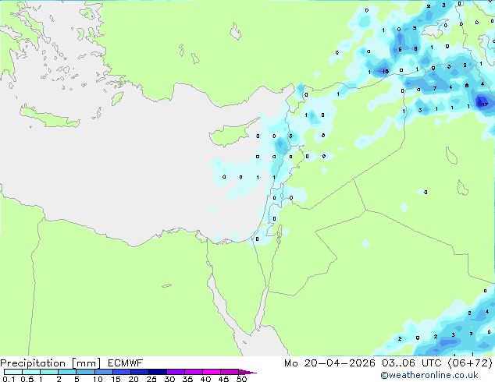Click the '25' legend scale label
The height and width of the screenshot is (382, 495).
(151, 379)
